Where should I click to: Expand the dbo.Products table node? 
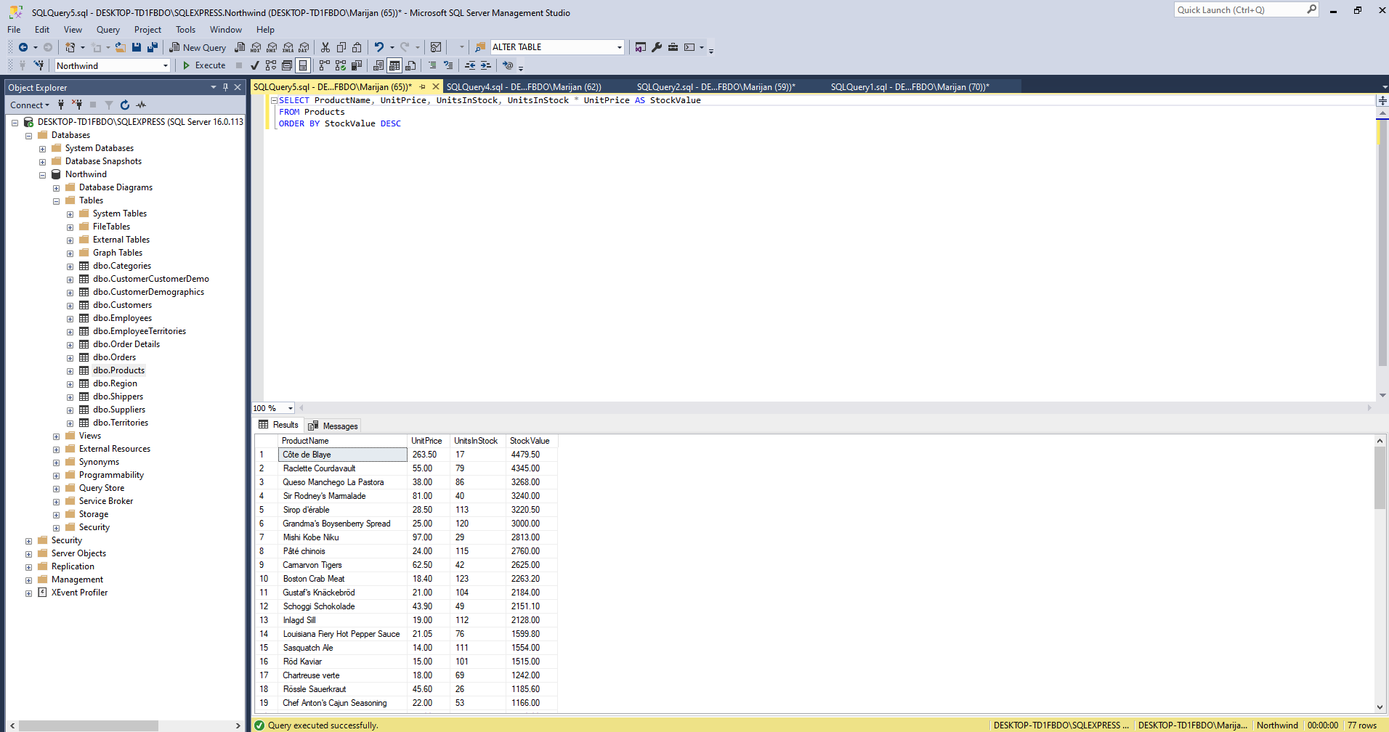[70, 370]
